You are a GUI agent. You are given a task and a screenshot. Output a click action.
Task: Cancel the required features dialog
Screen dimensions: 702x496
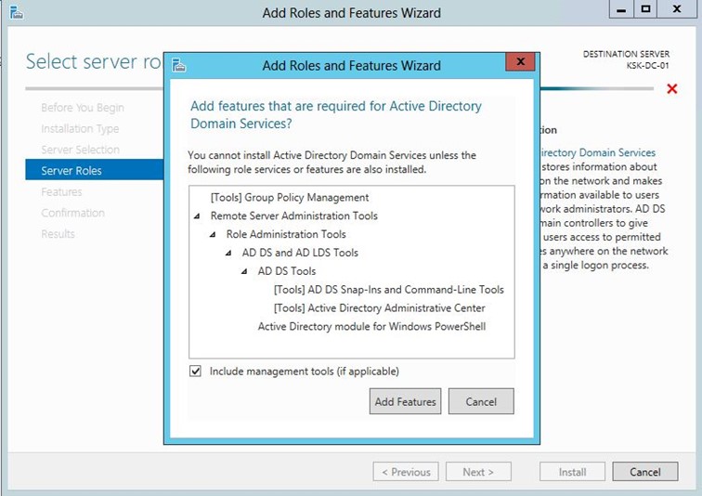point(481,401)
